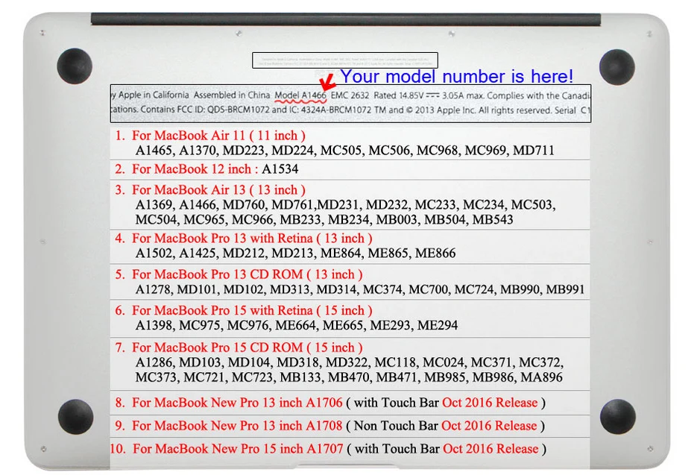The image size is (700, 475).
Task: Click the blue text 'Your model number is here!'
Action: pos(457,76)
